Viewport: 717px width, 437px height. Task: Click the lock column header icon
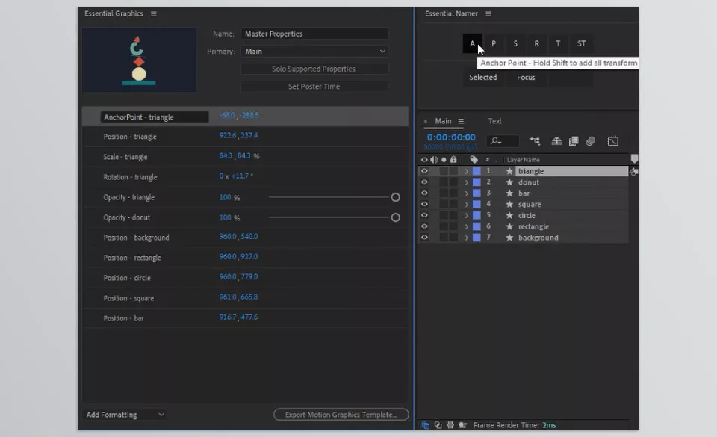[453, 160]
